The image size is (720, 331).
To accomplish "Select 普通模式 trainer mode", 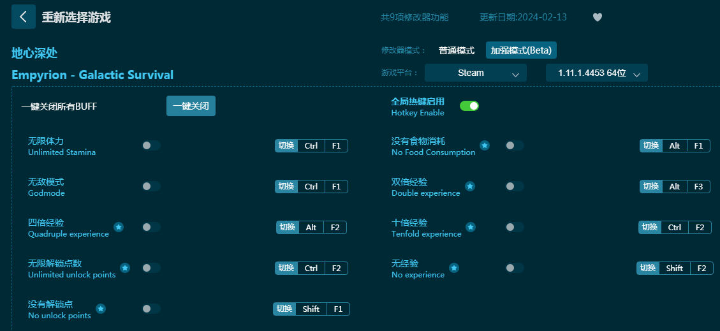I will pos(457,50).
